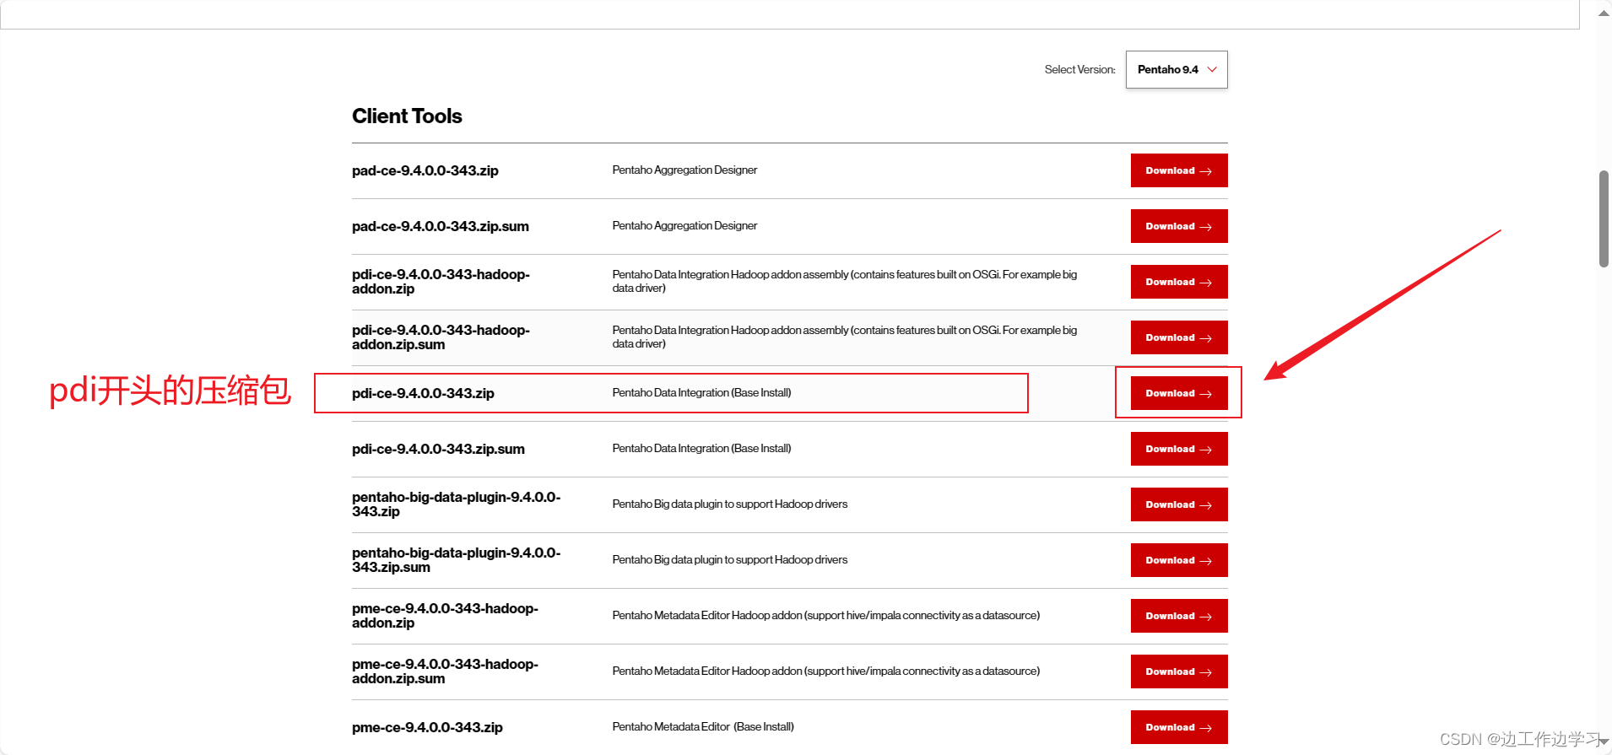Download pentaho-big-data-plugin-9.4.0.0-343.zip.sum
Viewport: 1612px width, 755px height.
tap(1179, 560)
